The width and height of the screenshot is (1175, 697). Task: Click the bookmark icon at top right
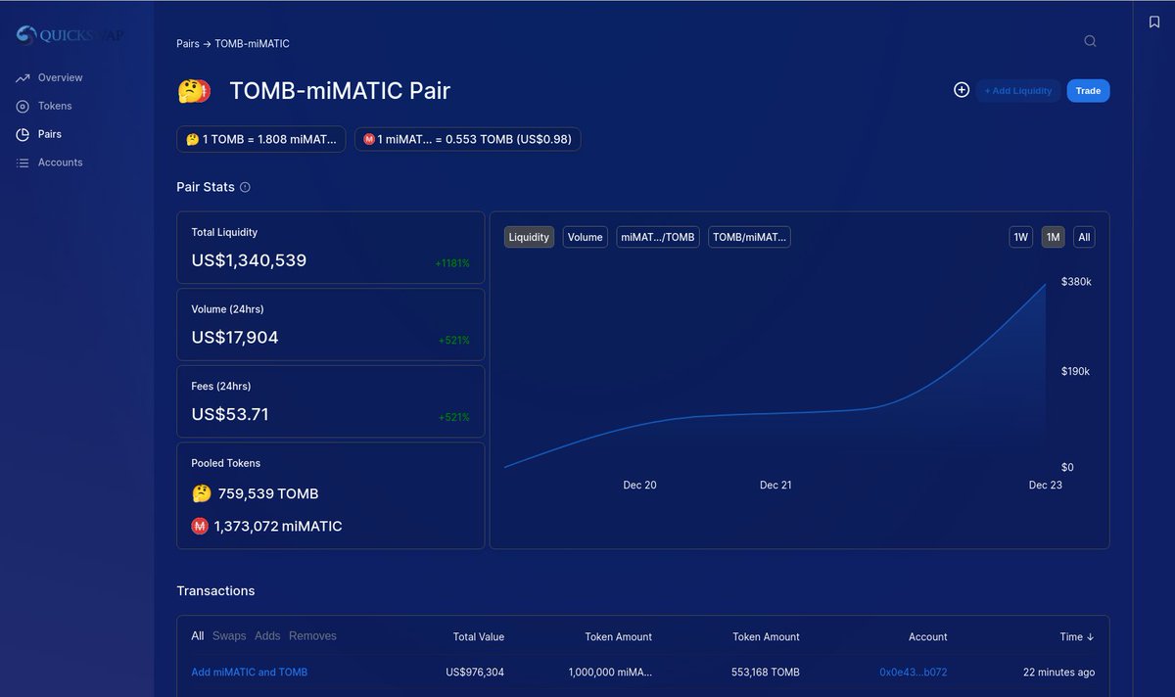point(1154,22)
